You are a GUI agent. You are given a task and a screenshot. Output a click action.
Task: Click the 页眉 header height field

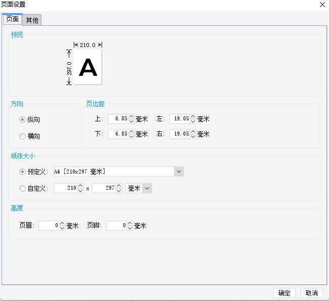(x=49, y=226)
